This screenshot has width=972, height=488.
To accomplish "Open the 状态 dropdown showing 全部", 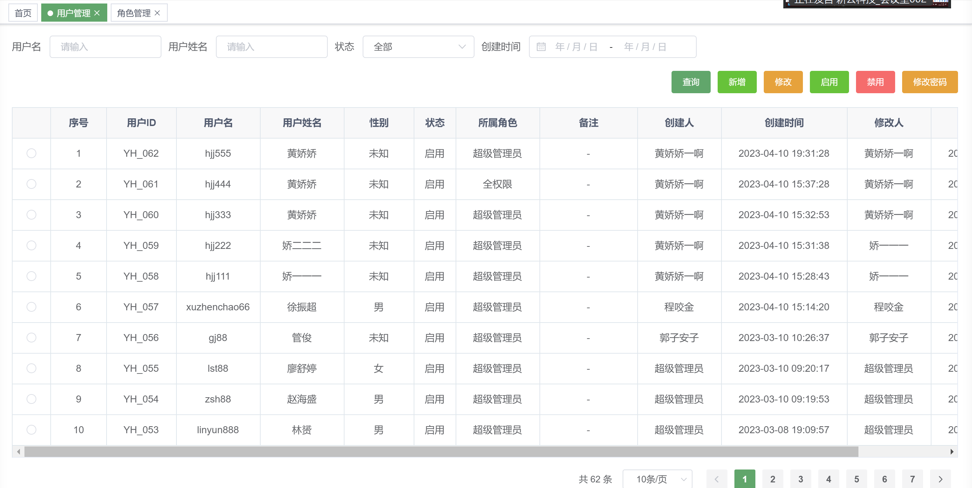I will point(418,47).
